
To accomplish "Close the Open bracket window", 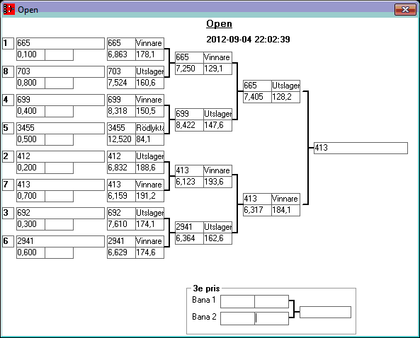I will (405, 10).
